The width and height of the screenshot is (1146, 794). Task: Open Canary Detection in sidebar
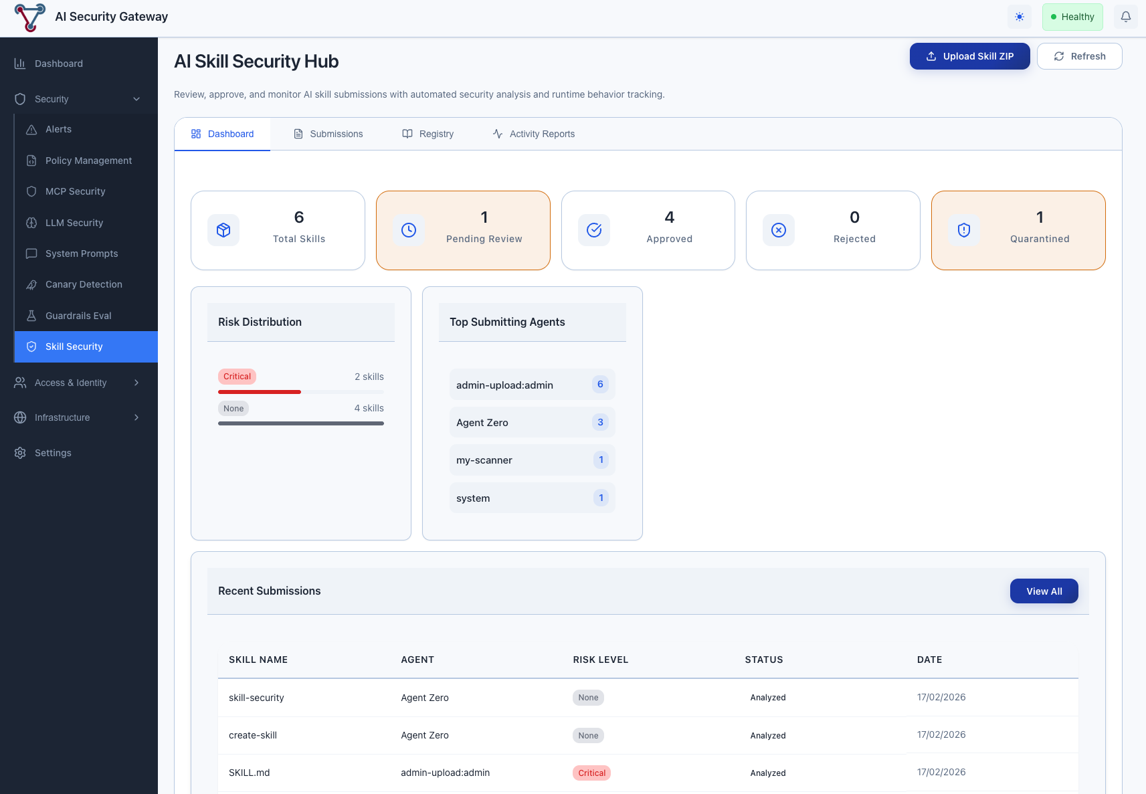(84, 284)
